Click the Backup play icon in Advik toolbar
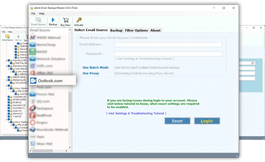This screenshot has height=162, width=265. click(53, 20)
